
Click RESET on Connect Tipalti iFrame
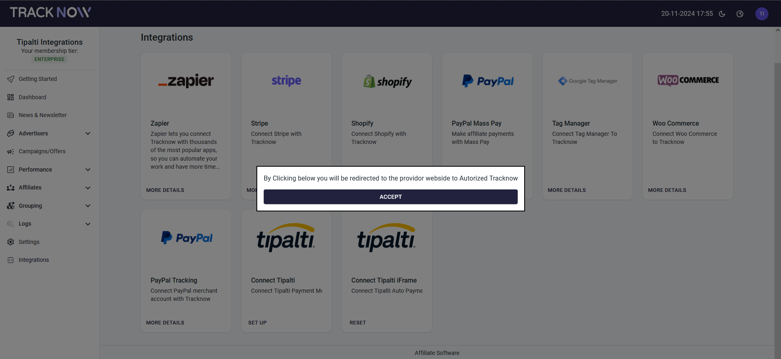point(358,323)
